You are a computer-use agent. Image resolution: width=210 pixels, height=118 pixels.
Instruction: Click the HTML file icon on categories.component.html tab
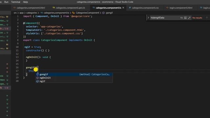click(14, 8)
